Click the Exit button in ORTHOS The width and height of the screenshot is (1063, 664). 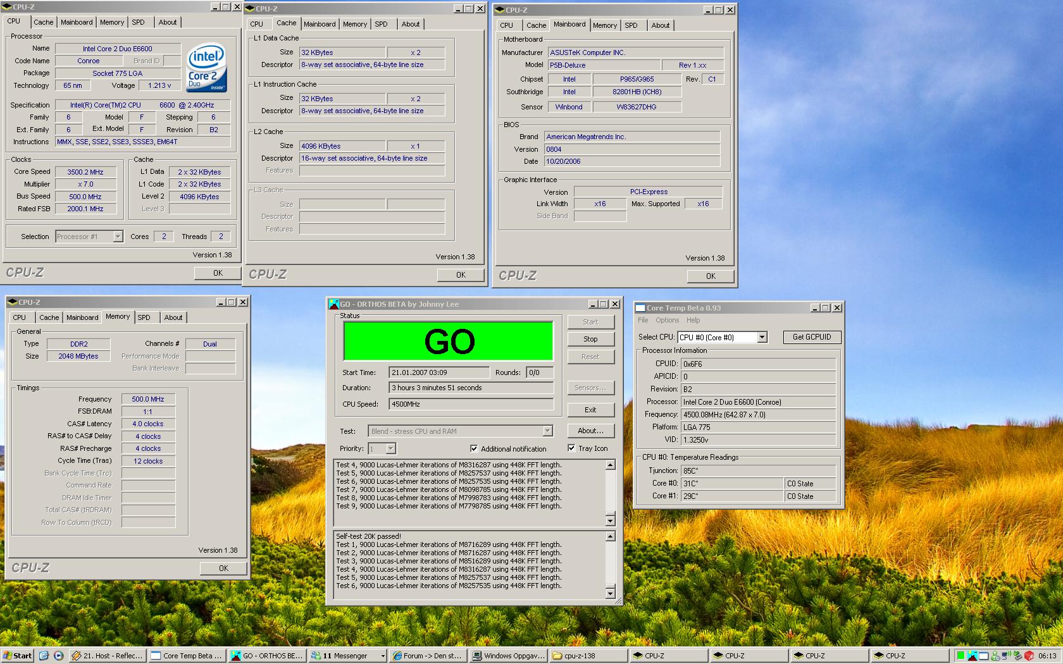[x=590, y=410]
